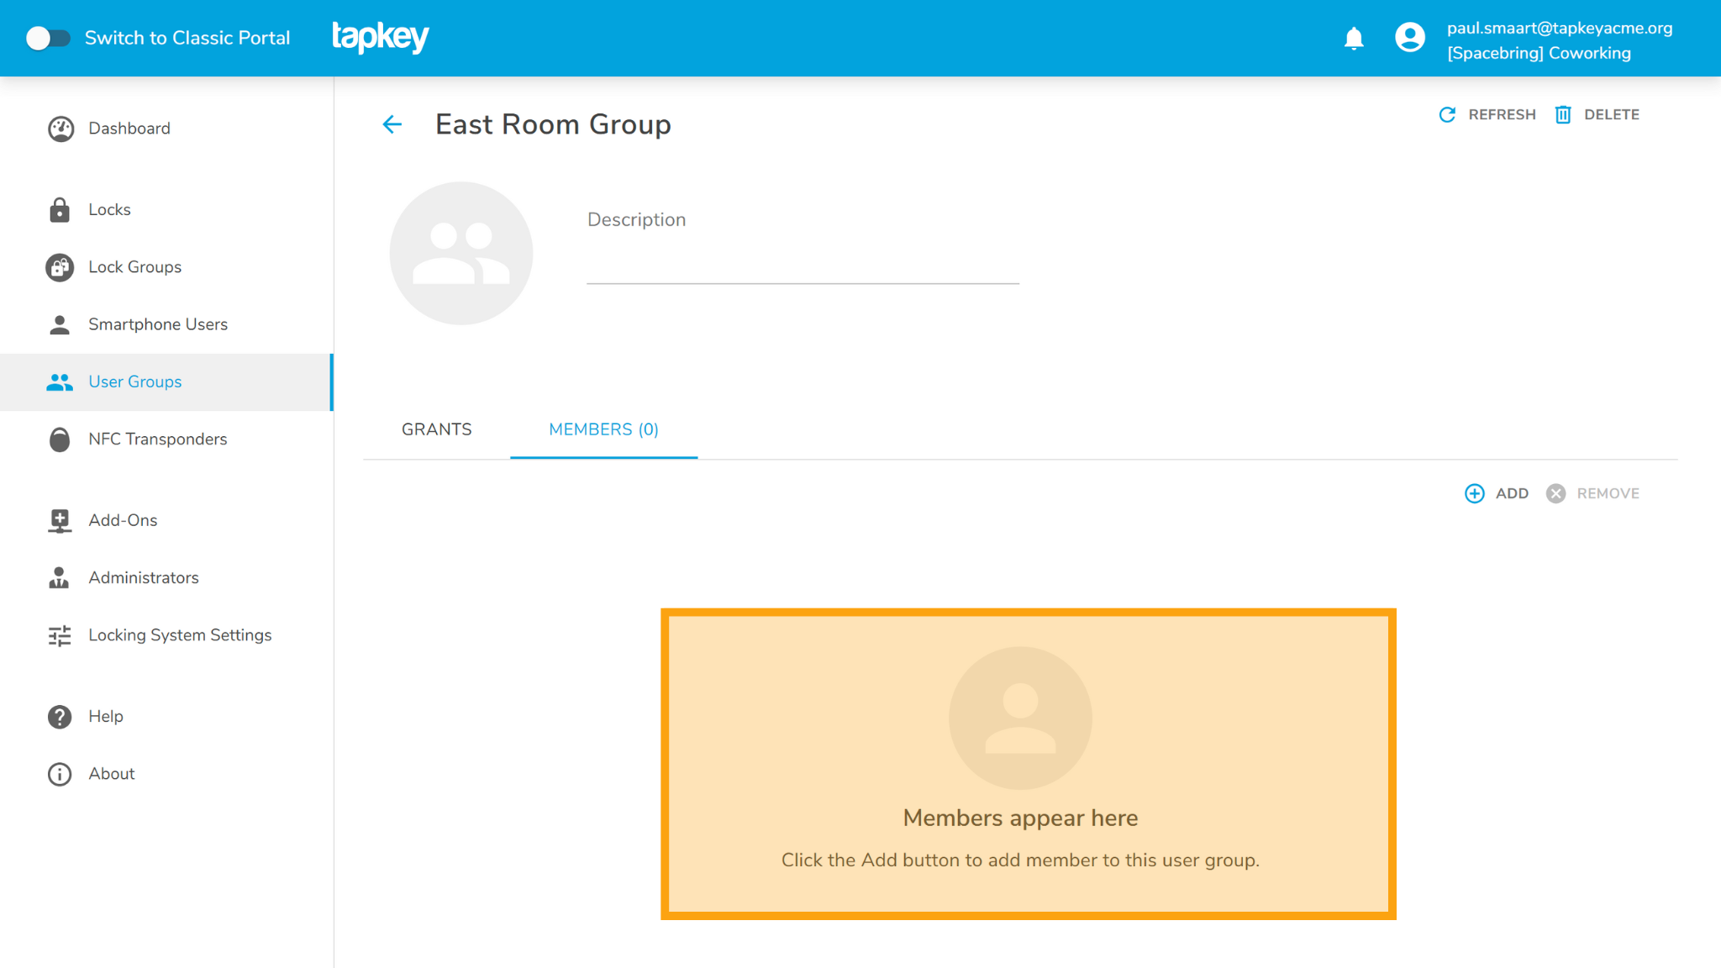Click the Add-Ons icon
The width and height of the screenshot is (1721, 968).
[60, 521]
